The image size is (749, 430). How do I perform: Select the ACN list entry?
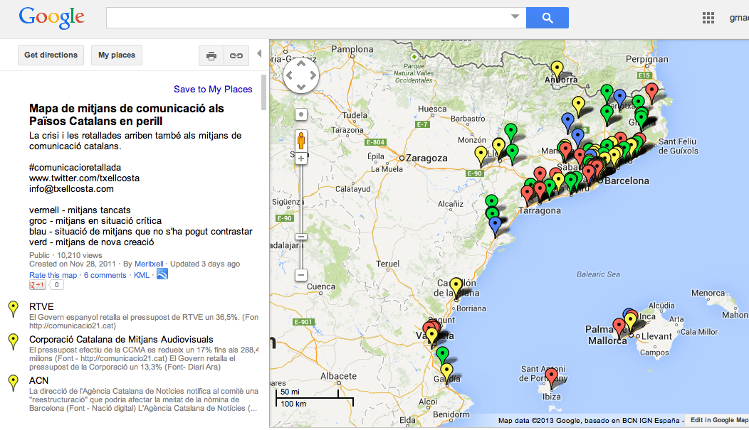(x=38, y=380)
